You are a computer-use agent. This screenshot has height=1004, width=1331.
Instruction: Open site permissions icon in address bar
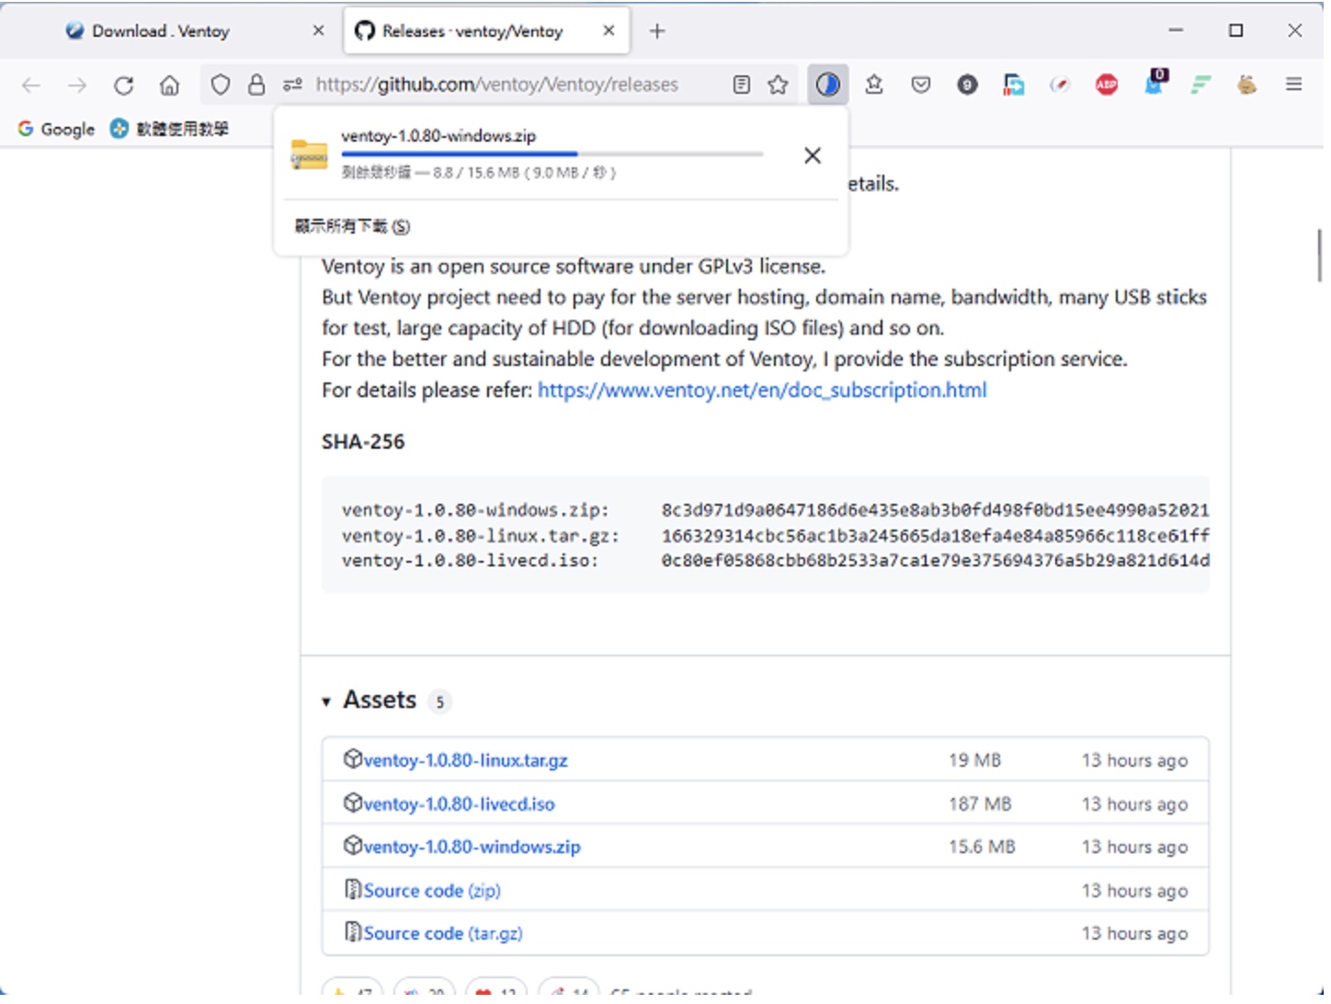click(x=293, y=86)
